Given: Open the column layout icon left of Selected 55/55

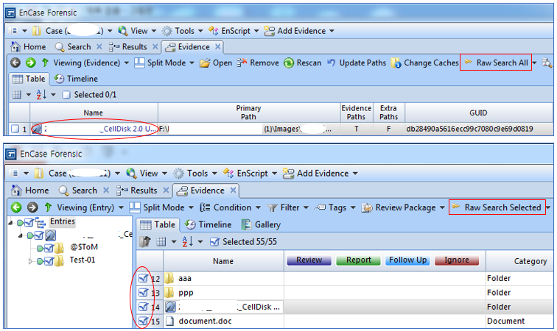Looking at the screenshot, I should pos(161,242).
